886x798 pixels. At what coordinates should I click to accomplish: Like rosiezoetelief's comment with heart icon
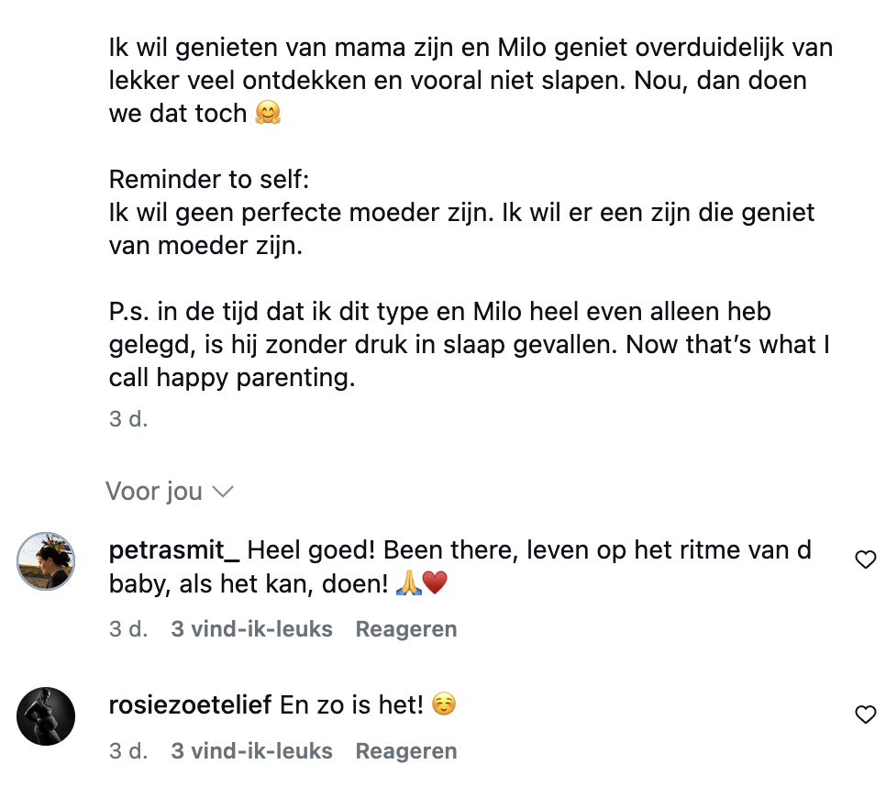coord(865,715)
